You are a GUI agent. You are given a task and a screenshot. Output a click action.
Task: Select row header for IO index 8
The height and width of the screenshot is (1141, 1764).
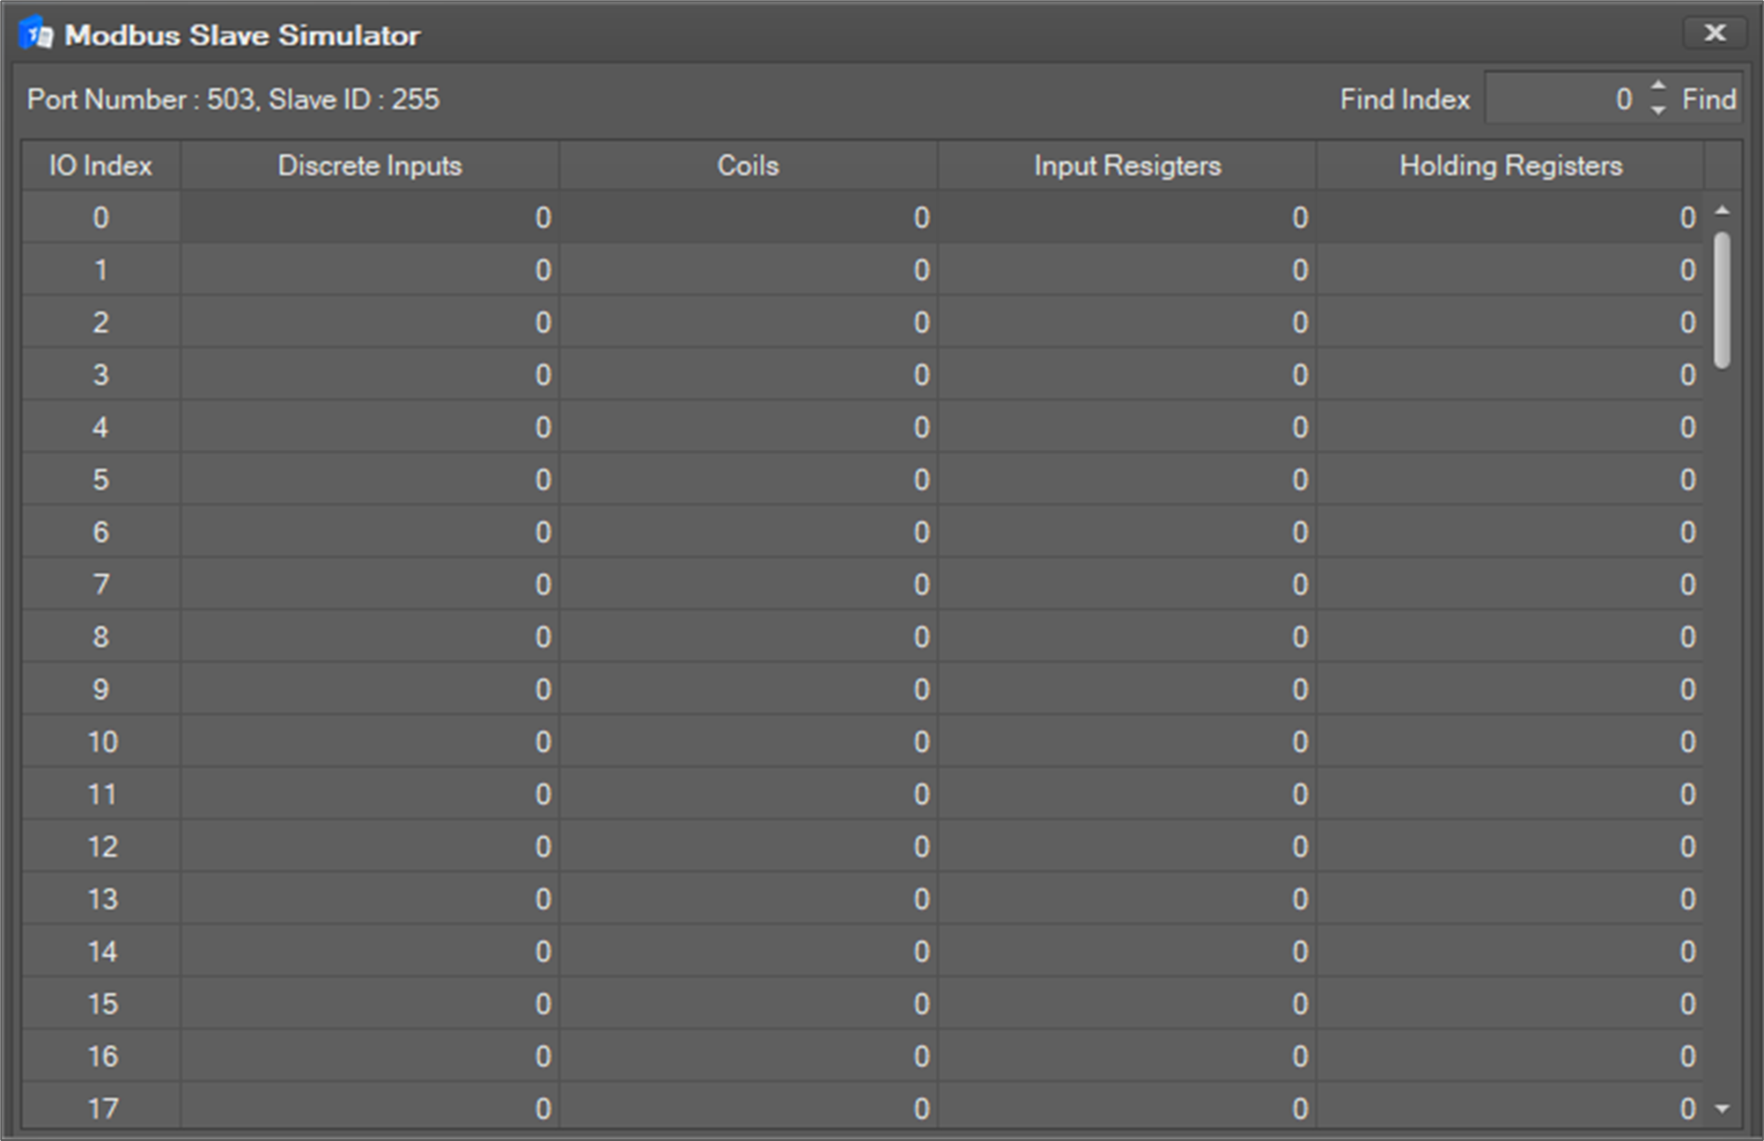(100, 637)
